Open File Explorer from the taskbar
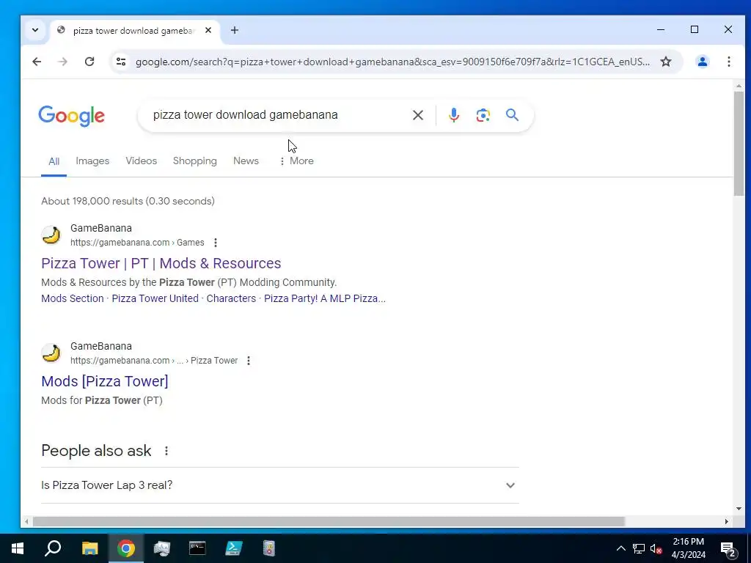 [x=89, y=548]
